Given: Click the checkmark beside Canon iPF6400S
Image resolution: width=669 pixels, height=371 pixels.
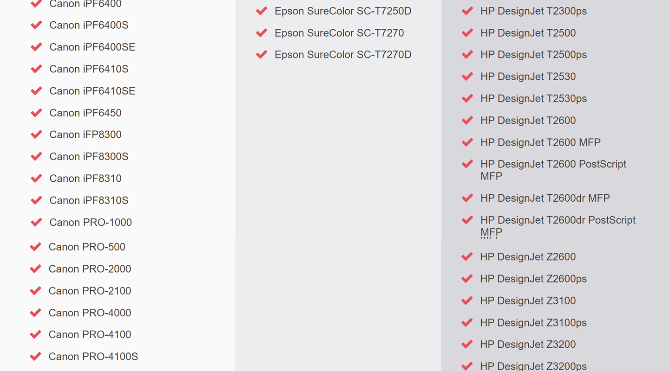Looking at the screenshot, I should (x=36, y=25).
